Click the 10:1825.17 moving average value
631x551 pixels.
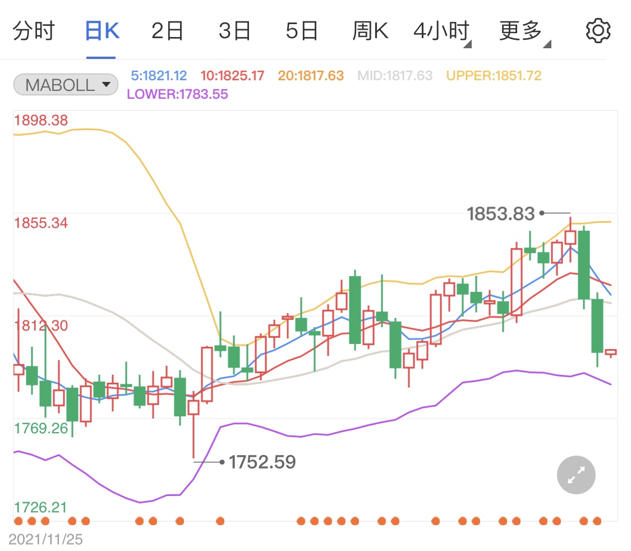(232, 76)
